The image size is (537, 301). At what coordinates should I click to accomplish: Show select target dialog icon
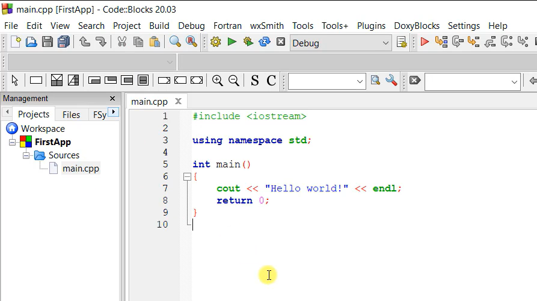pyautogui.click(x=401, y=42)
